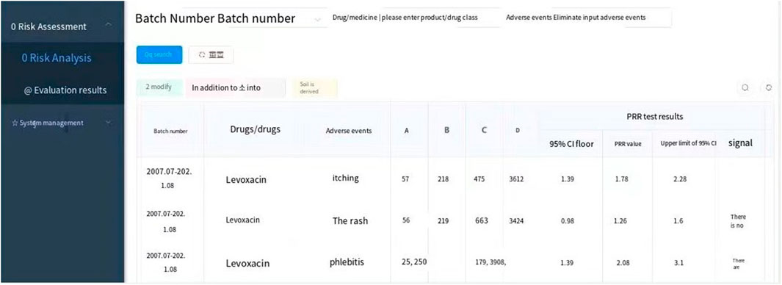This screenshot has width=782, height=285.
Task: Click 'There are' signal cell in phlebitis row
Action: [738, 264]
